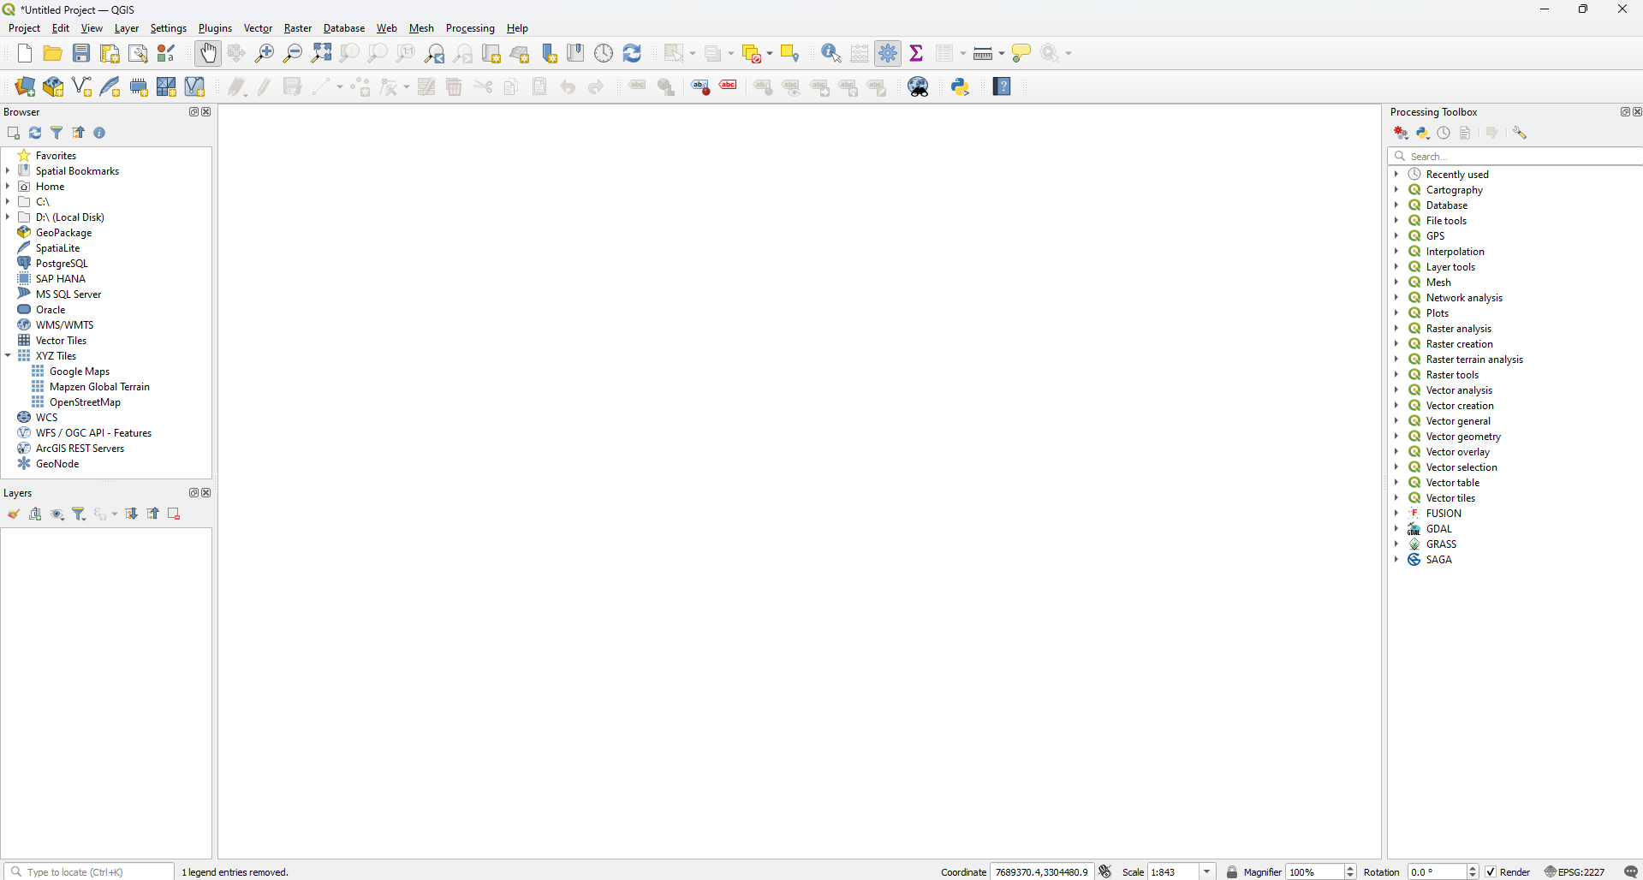Click the Type to locate field
The height and width of the screenshot is (880, 1643).
coord(89,871)
